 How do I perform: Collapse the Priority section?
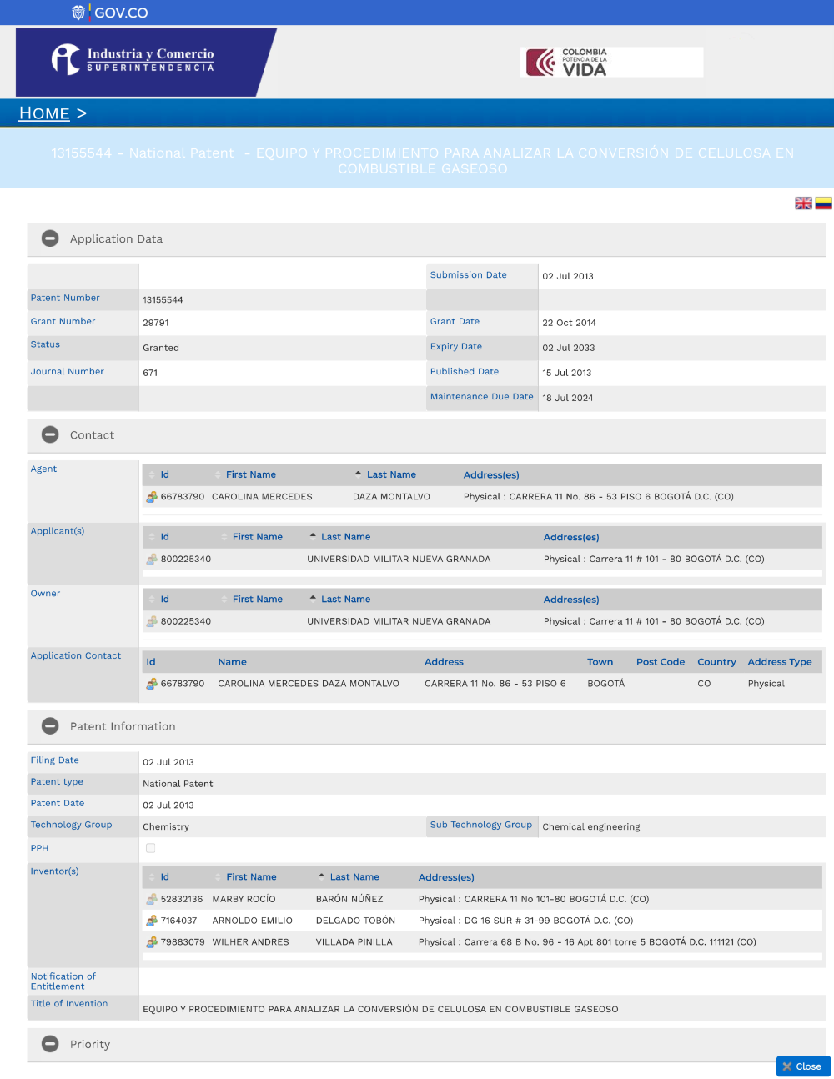pos(50,1044)
